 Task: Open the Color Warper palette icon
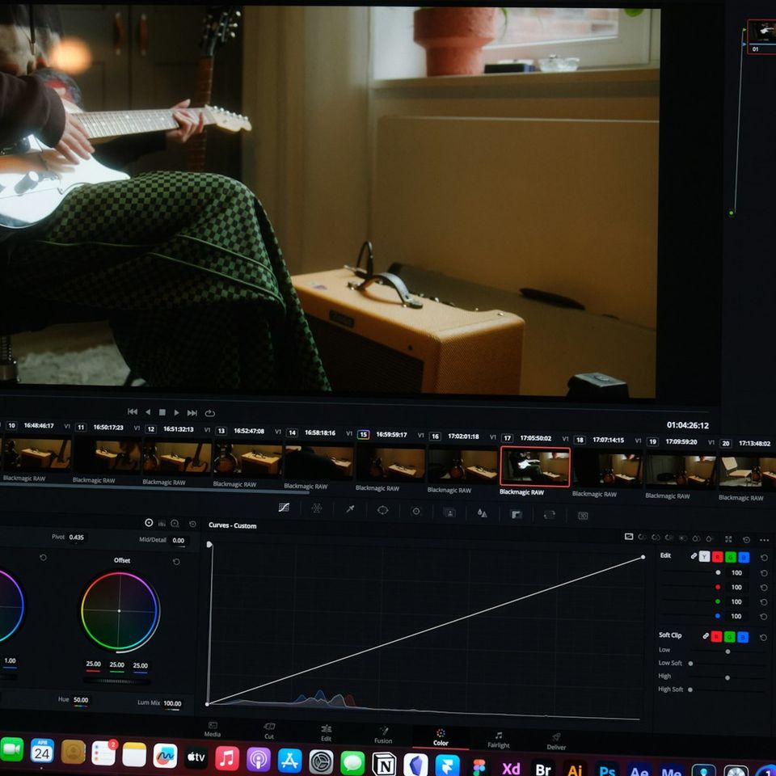coord(317,508)
